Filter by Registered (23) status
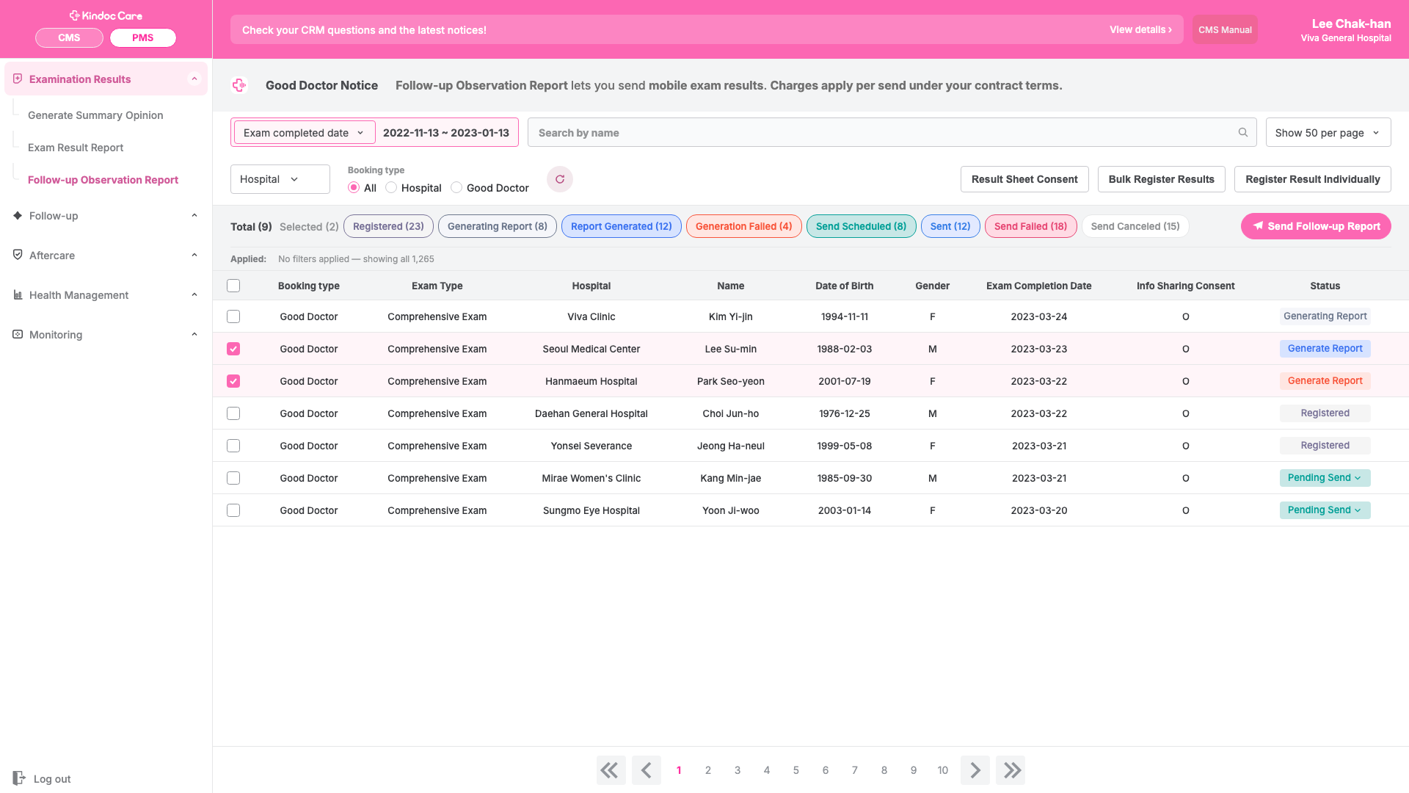 click(388, 226)
